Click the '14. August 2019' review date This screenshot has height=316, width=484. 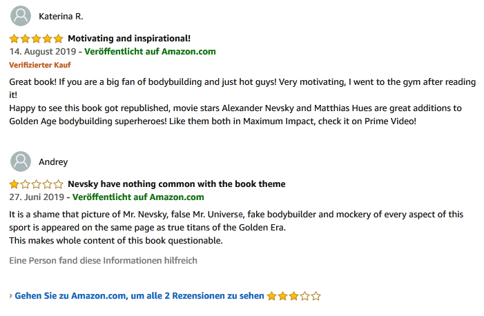41,51
